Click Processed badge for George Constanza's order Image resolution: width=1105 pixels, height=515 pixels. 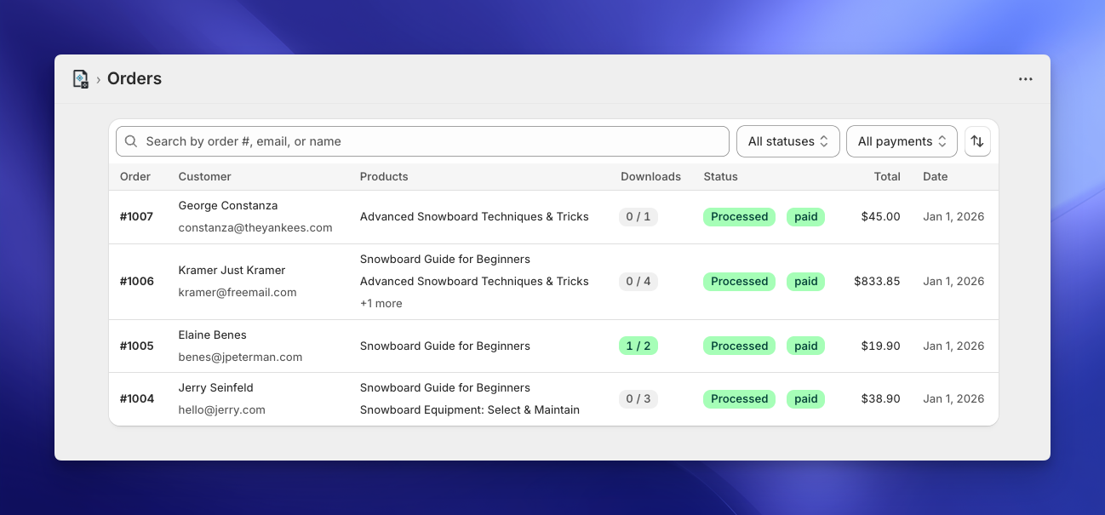pyautogui.click(x=739, y=217)
